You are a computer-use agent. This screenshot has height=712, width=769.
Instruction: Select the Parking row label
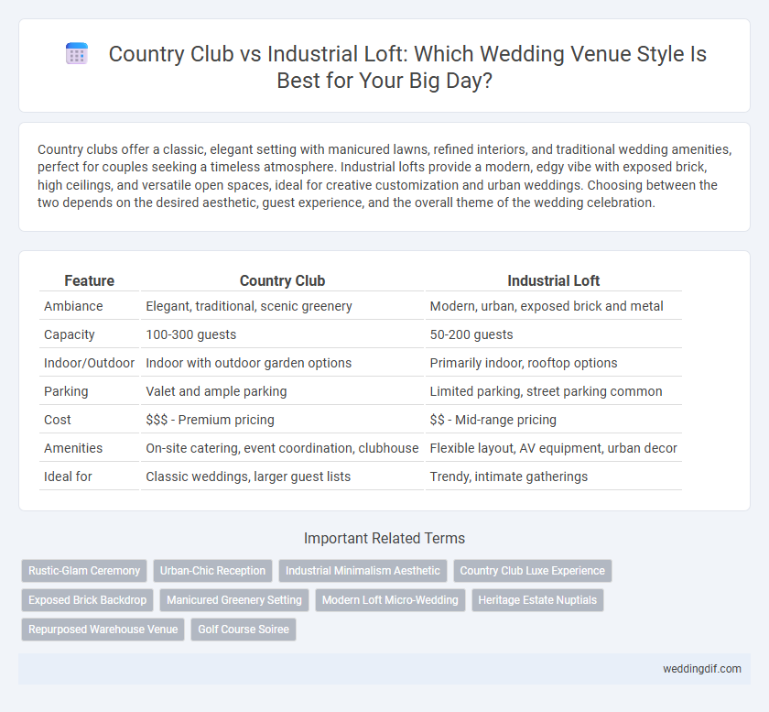click(x=66, y=391)
